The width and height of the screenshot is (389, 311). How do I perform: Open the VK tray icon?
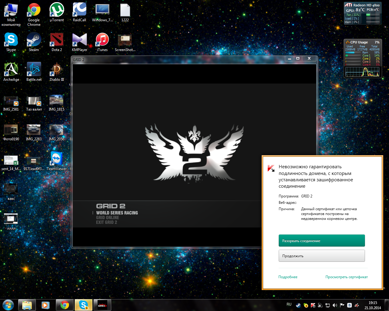tap(349, 305)
